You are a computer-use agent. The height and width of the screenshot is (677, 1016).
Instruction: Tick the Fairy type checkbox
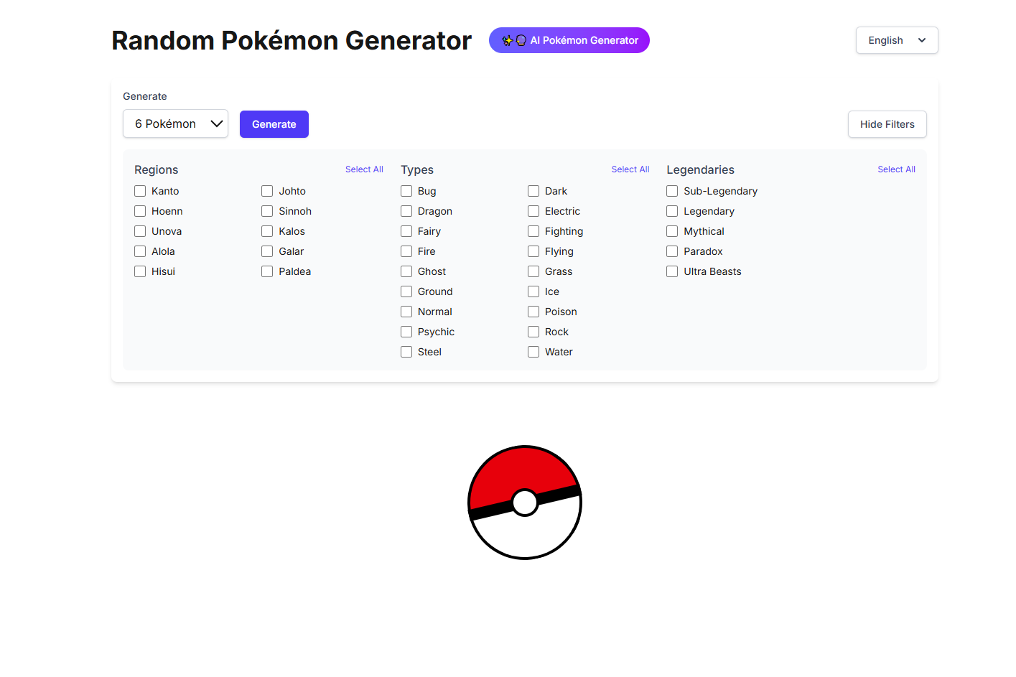coord(406,231)
